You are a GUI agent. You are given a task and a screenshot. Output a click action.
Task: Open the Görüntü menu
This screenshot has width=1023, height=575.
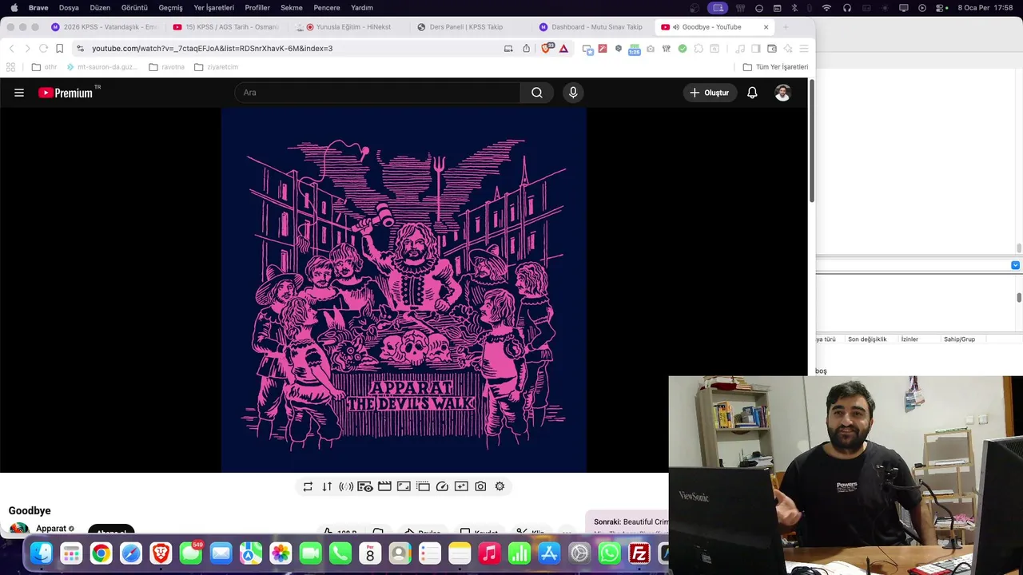134,8
